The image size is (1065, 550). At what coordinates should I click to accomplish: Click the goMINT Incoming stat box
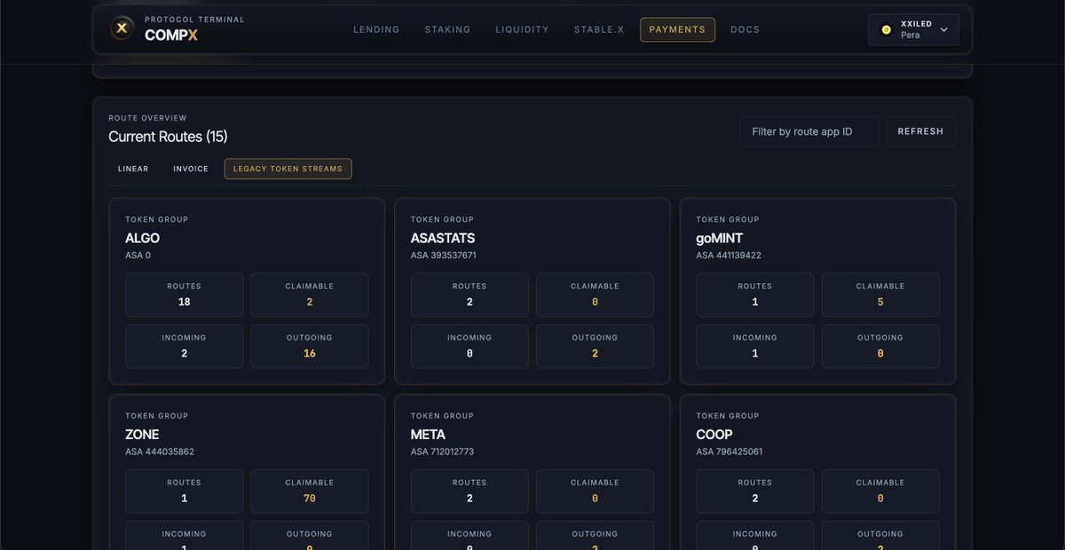pos(755,346)
